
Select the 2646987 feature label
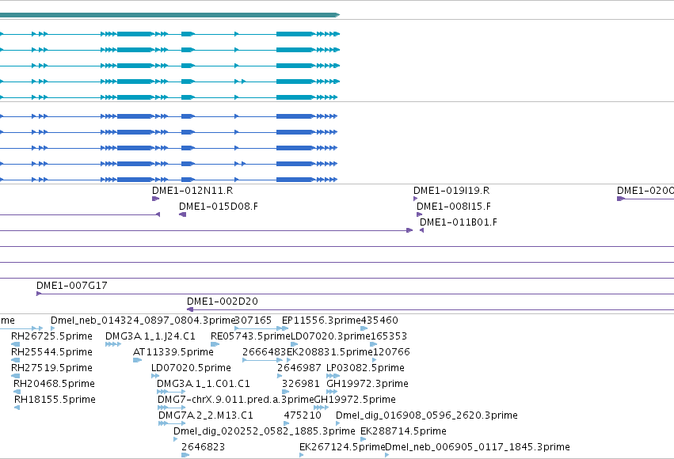[299, 368]
